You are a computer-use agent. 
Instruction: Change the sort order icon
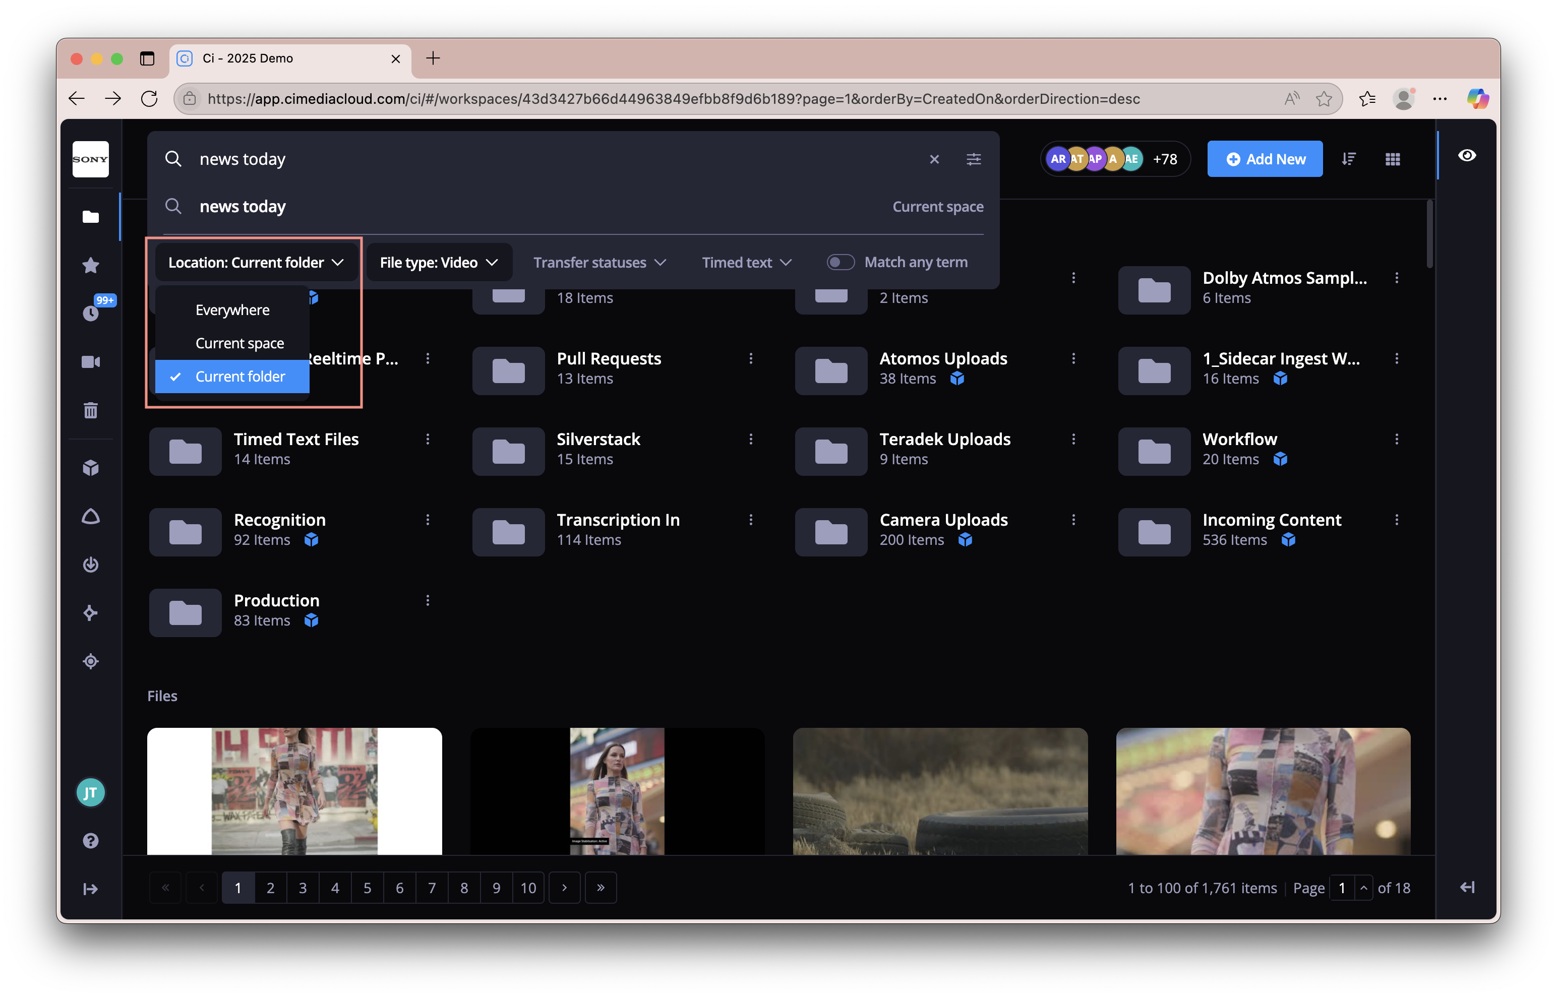coord(1349,159)
